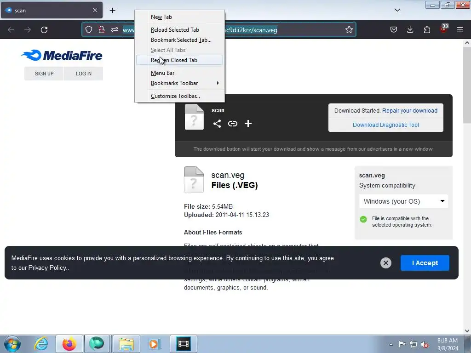Click the uBlock icon showing 33

coord(444,29)
